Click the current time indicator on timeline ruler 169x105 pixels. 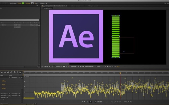[x=120, y=73]
